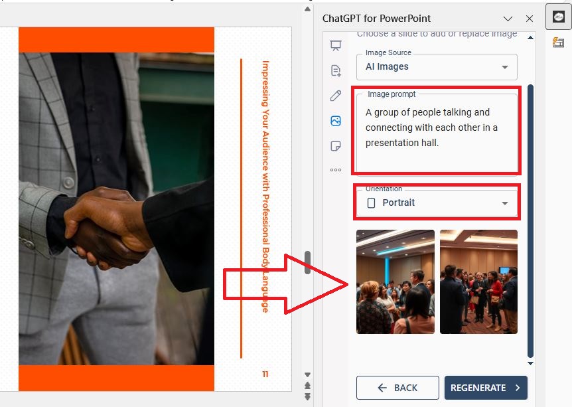Click the lightning slide icon below ChatGPT icon
The width and height of the screenshot is (572, 407).
coord(559,42)
